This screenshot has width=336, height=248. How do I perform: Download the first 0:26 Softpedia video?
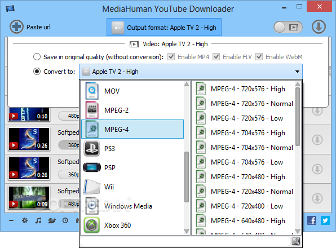pos(317,140)
